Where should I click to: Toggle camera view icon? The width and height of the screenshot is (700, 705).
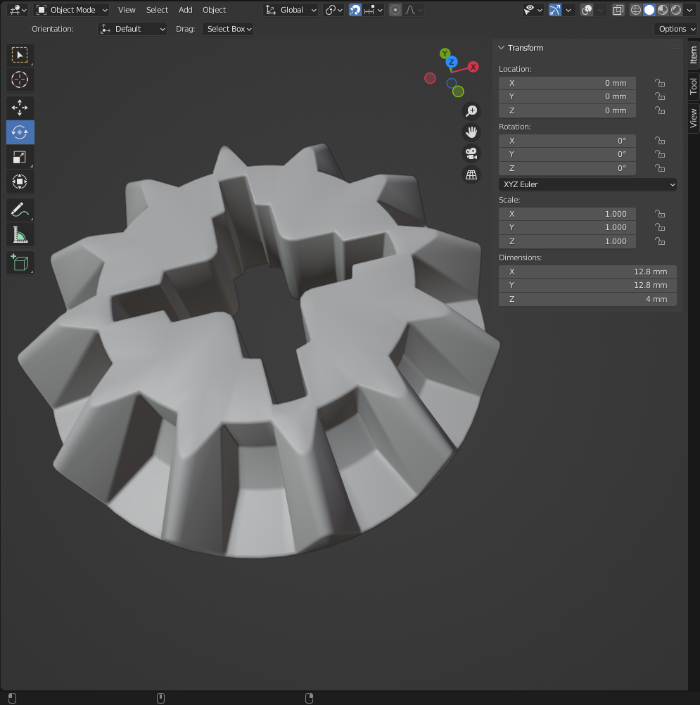[471, 153]
